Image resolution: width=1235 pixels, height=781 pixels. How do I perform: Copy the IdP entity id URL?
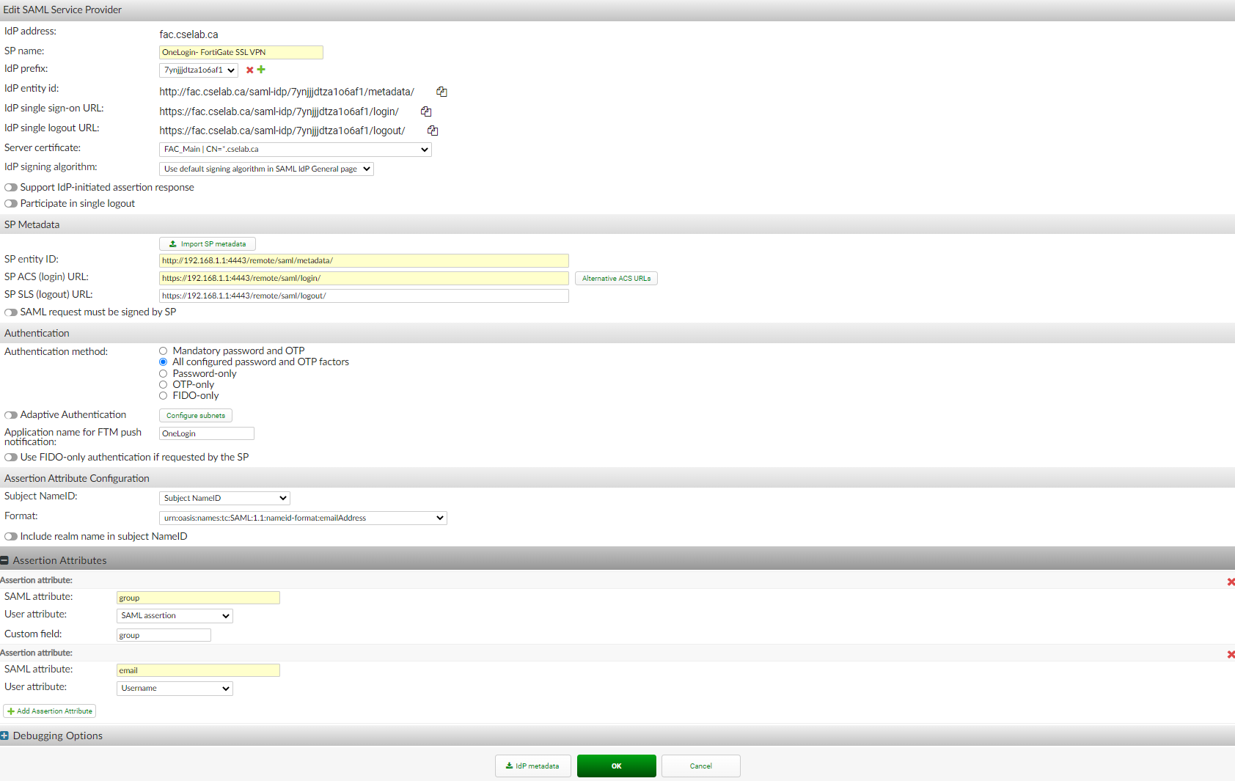[441, 91]
